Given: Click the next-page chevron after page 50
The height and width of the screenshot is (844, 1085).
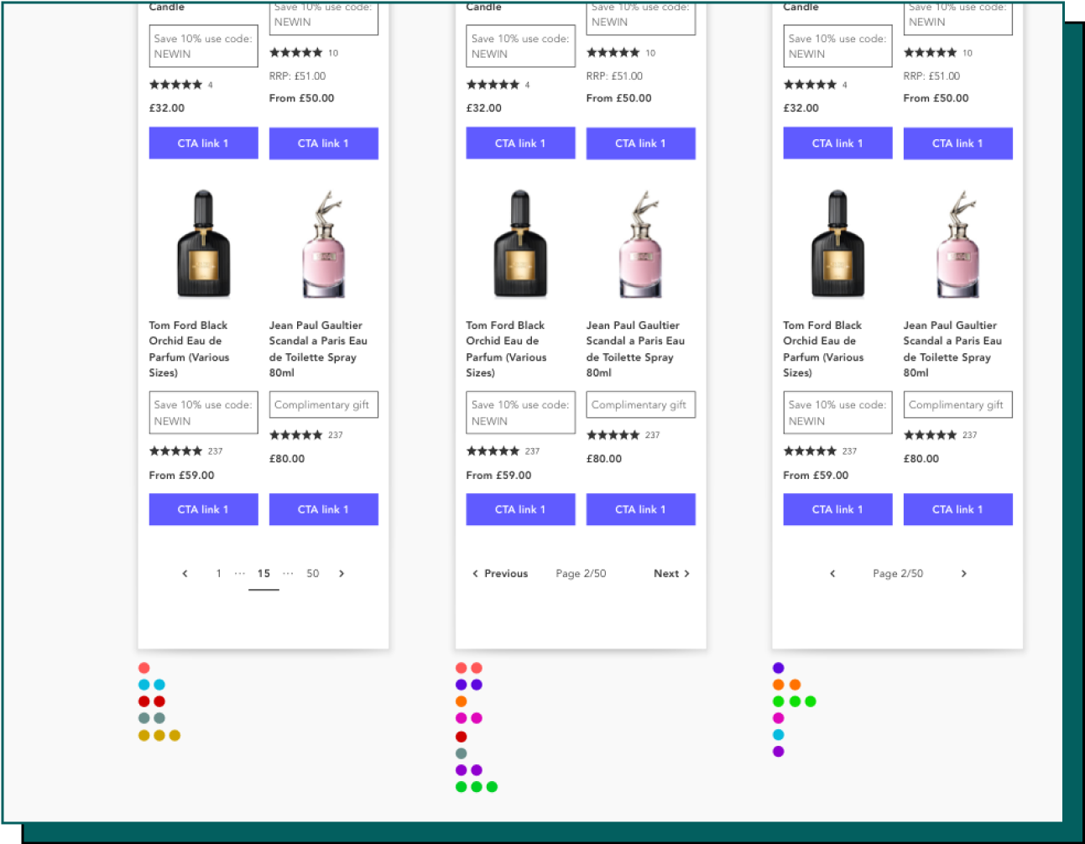Looking at the screenshot, I should pos(342,574).
